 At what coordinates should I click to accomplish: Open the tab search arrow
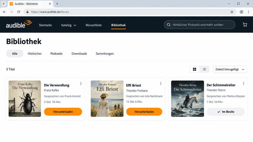coord(4,4)
